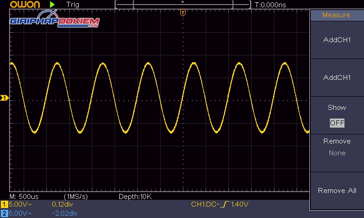
Task: Click the Depth:10K memory depth readout
Action: coord(135,197)
